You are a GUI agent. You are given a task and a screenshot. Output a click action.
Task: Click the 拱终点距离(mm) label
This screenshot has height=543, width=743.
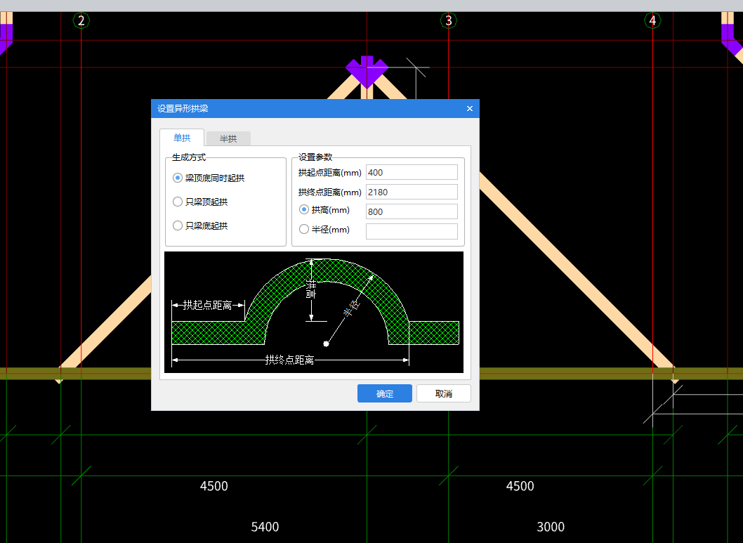point(330,192)
